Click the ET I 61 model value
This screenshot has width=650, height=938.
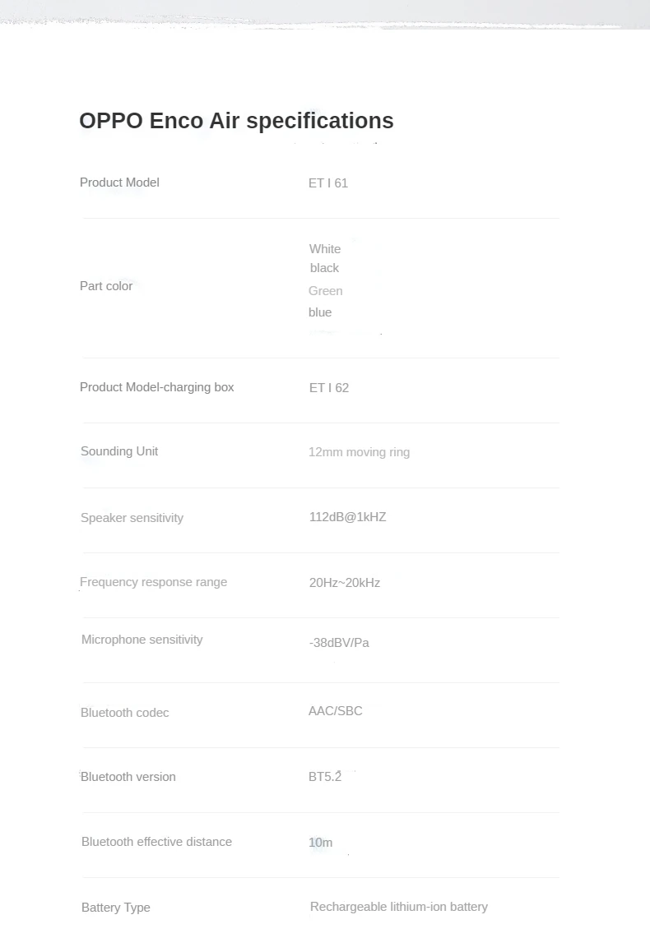[328, 183]
